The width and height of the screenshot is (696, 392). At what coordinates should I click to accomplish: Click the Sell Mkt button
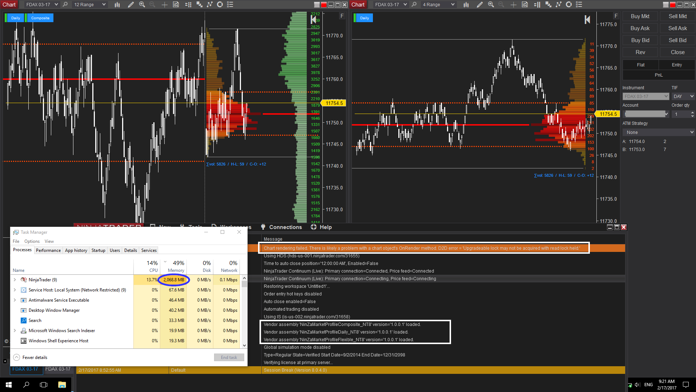click(677, 16)
